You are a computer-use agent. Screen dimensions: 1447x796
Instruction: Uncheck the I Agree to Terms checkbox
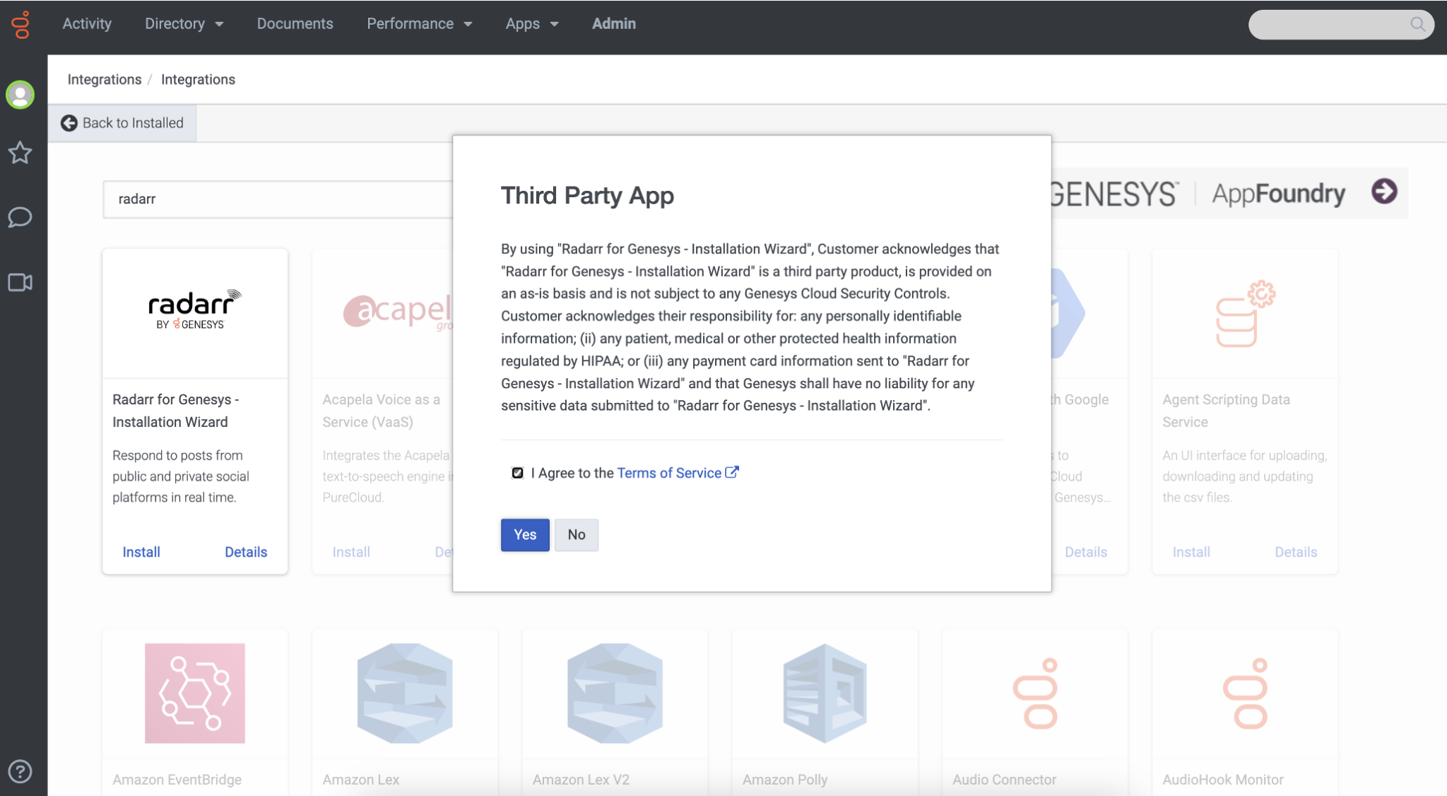coord(518,472)
